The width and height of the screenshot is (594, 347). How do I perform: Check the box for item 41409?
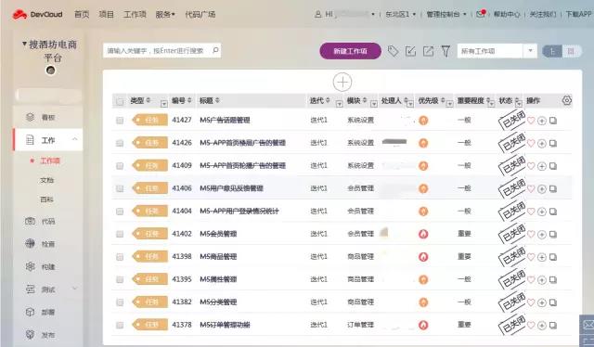pyautogui.click(x=120, y=166)
